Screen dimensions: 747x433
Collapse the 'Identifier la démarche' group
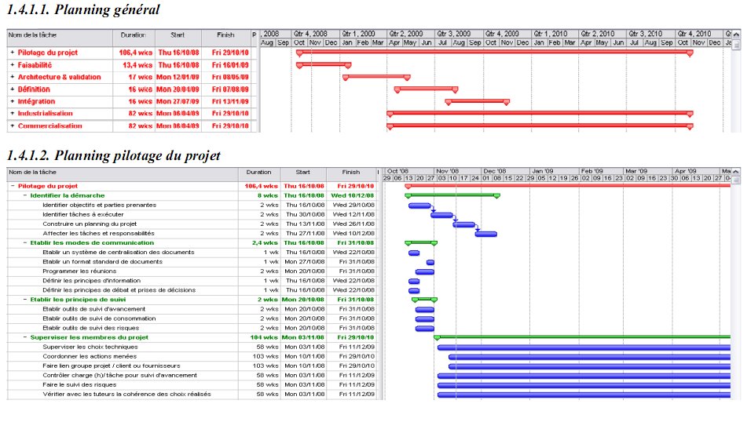(25, 195)
